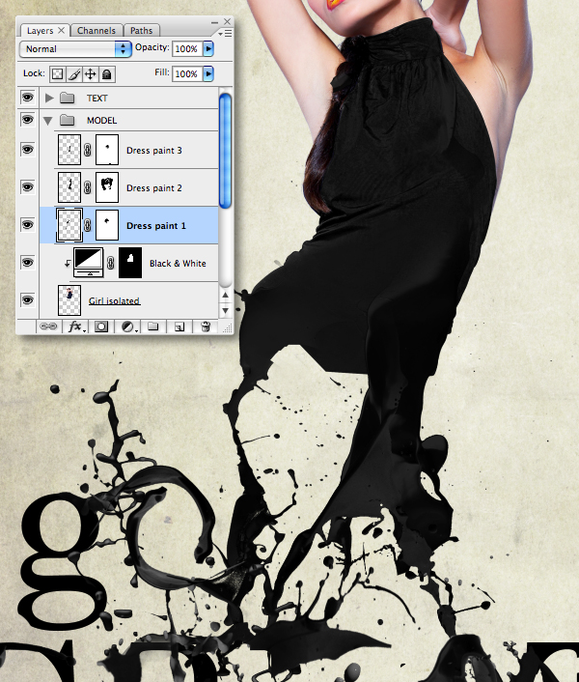This screenshot has width=579, height=682.
Task: Select Dress paint 3 mask thumbnail
Action: [107, 150]
